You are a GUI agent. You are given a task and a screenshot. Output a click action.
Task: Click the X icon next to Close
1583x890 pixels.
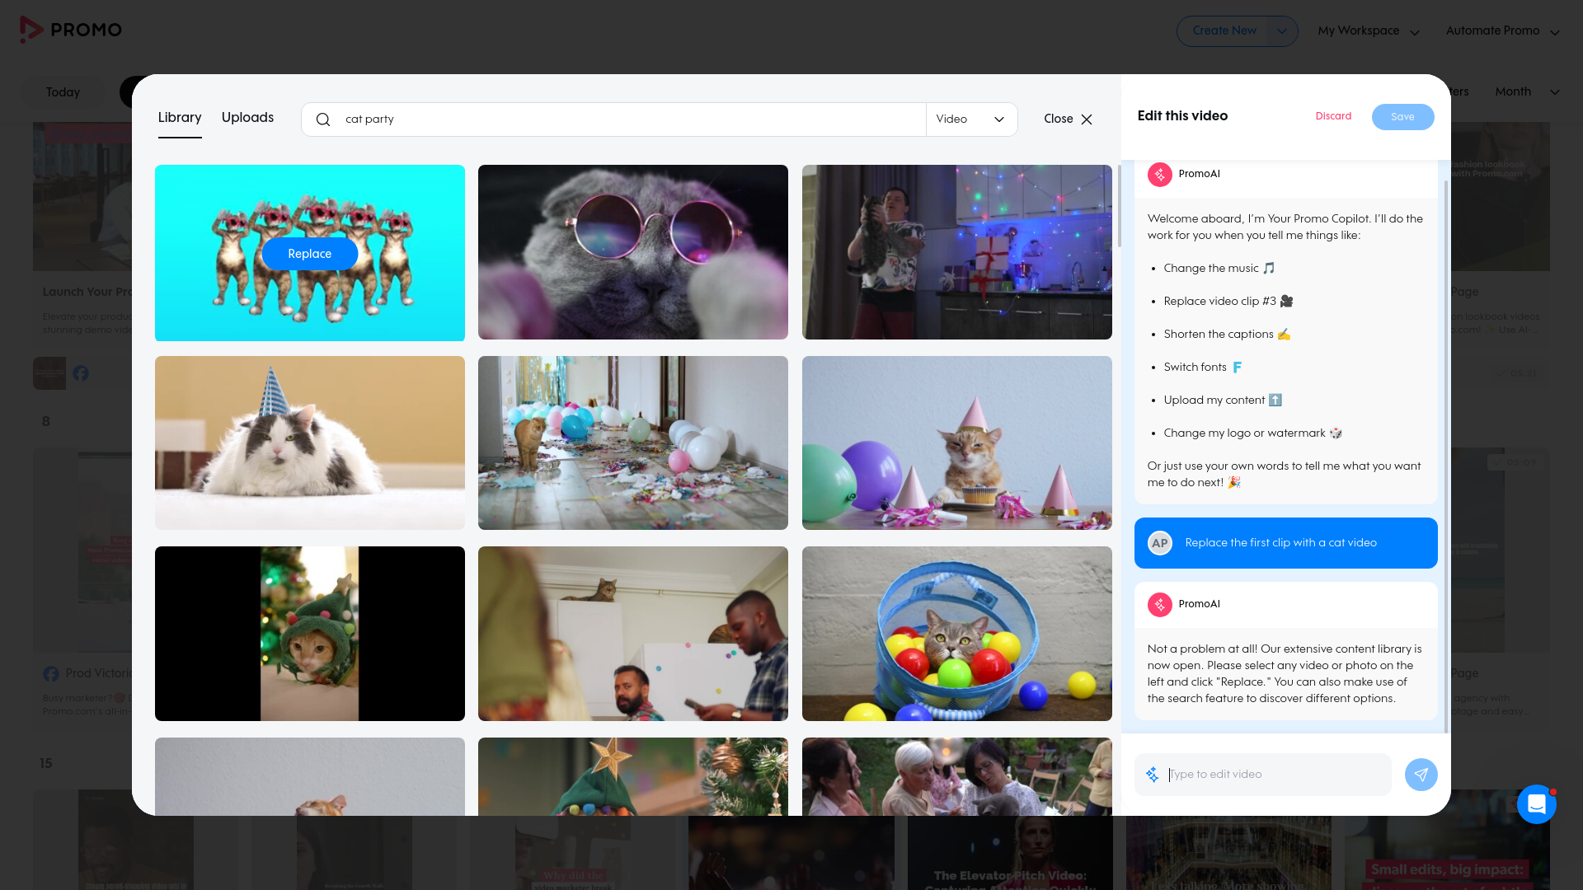1087,119
